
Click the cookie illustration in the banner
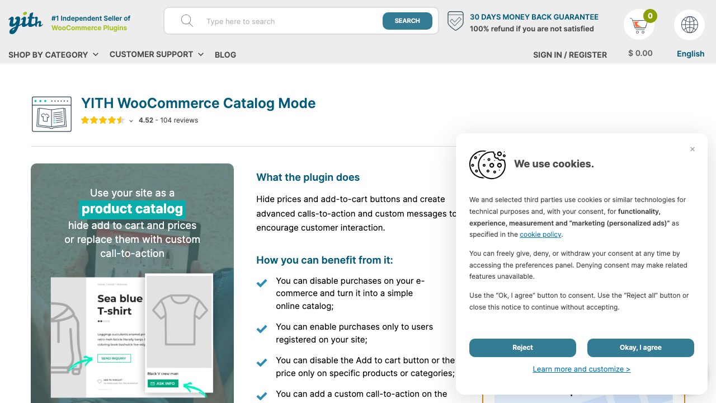[487, 165]
